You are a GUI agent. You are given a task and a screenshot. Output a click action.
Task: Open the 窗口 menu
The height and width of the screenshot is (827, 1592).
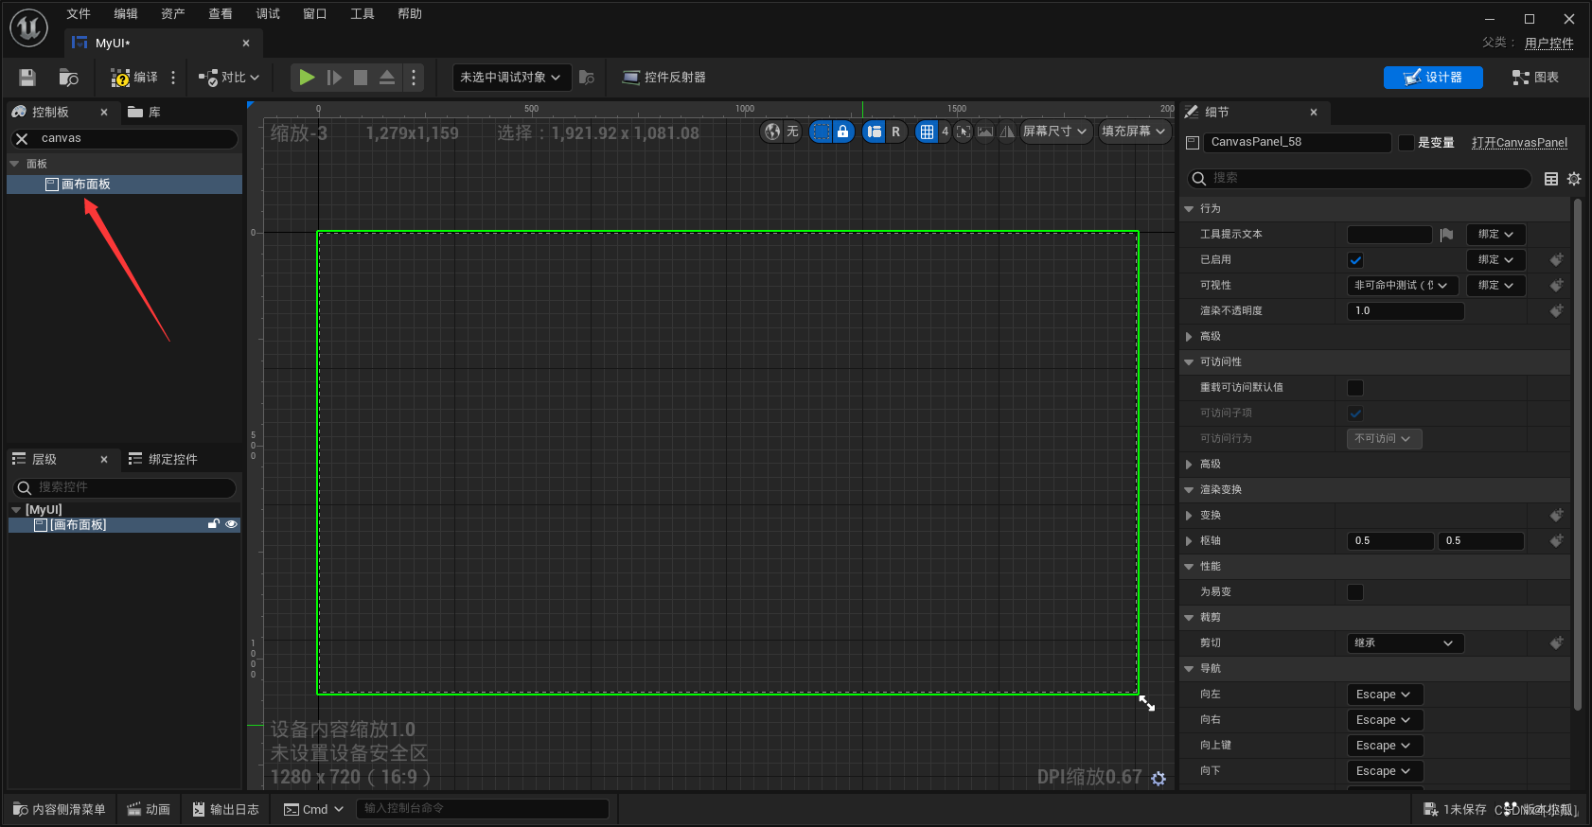point(315,14)
